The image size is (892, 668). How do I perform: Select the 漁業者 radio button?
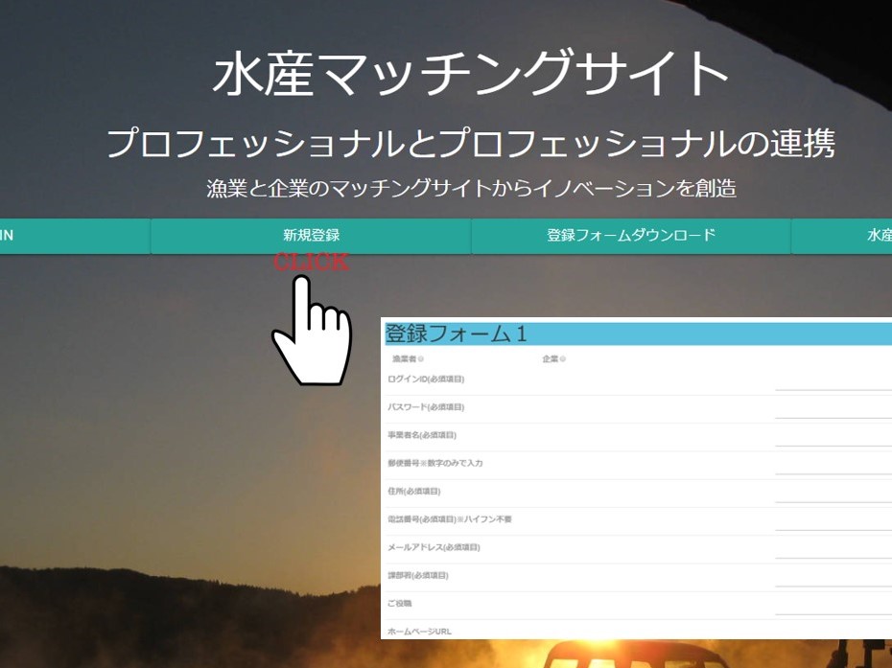coord(420,359)
